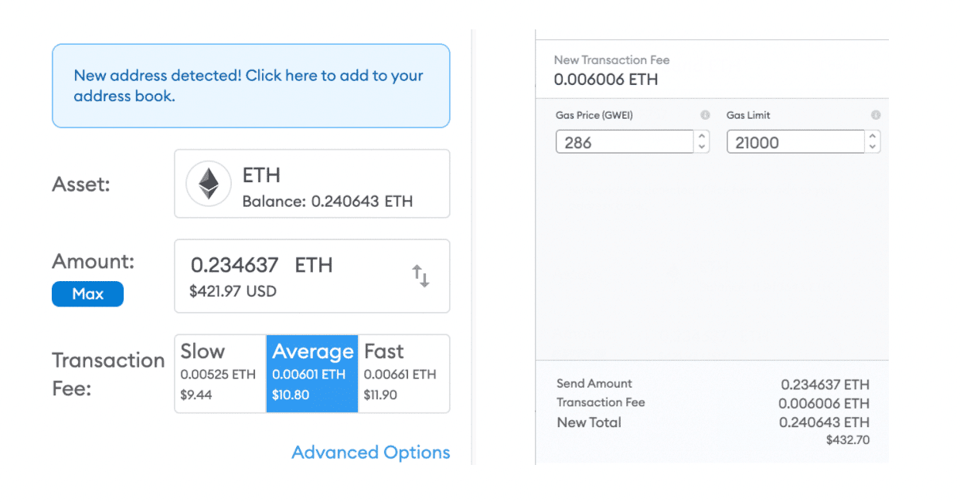Open Advanced Options link

[371, 453]
